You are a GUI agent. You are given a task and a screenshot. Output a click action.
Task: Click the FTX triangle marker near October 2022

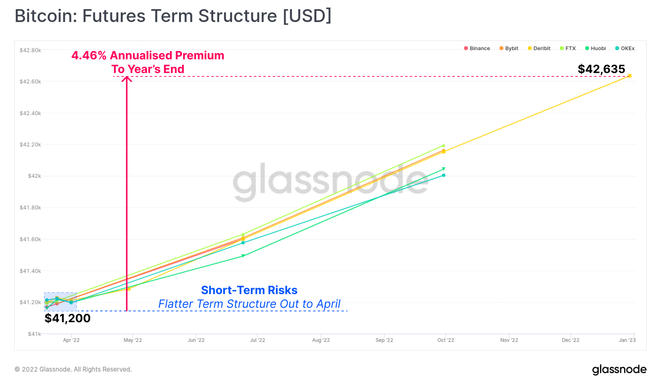coord(443,145)
